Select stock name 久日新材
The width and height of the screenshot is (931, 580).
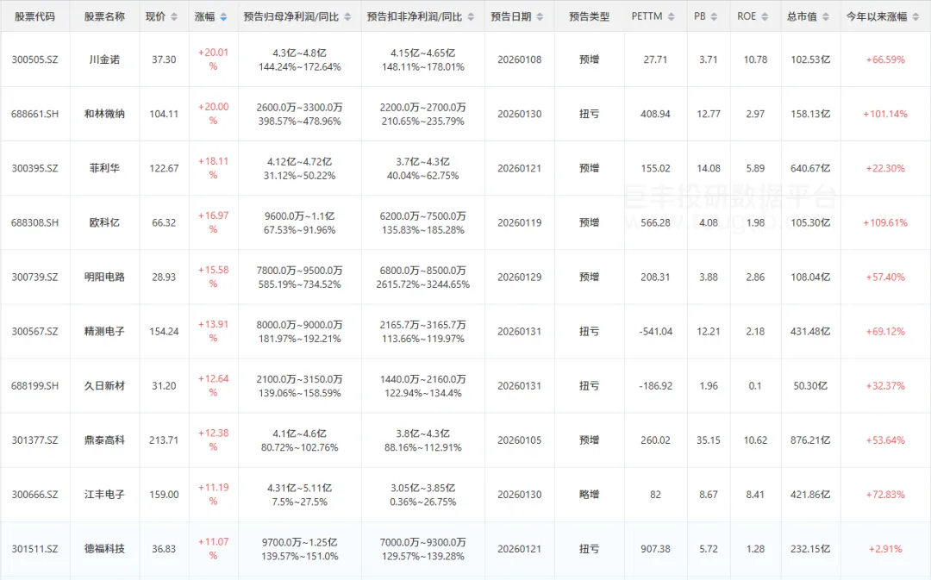[x=104, y=386]
